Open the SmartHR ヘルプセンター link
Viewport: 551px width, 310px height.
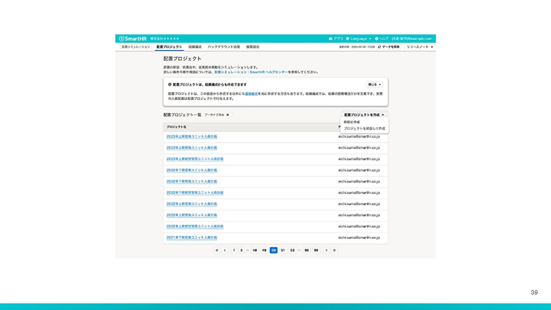268,72
